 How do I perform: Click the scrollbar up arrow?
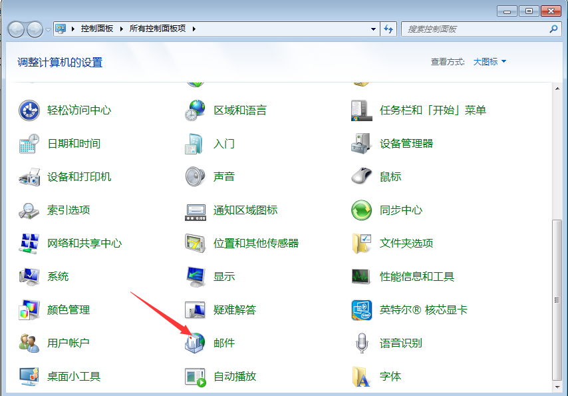click(557, 89)
